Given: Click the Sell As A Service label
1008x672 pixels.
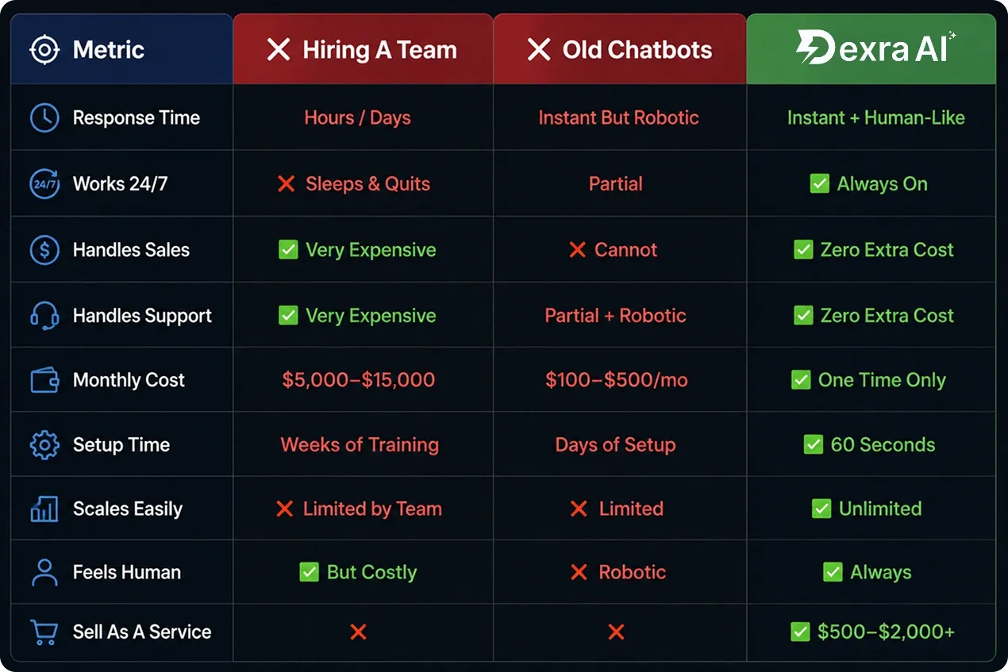Looking at the screenshot, I should [142, 632].
